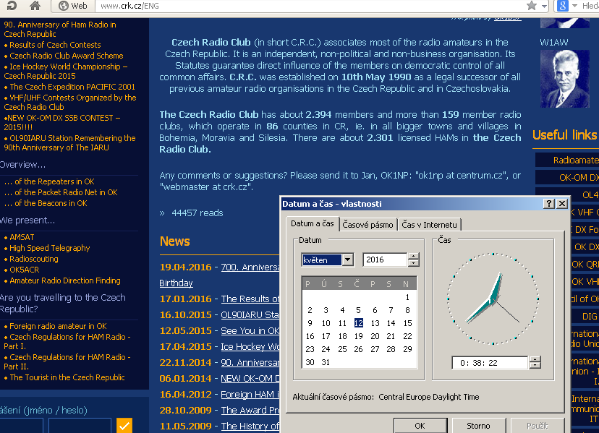The height and width of the screenshot is (433, 599).
Task: Click the browser reload icon
Action: coord(12,5)
